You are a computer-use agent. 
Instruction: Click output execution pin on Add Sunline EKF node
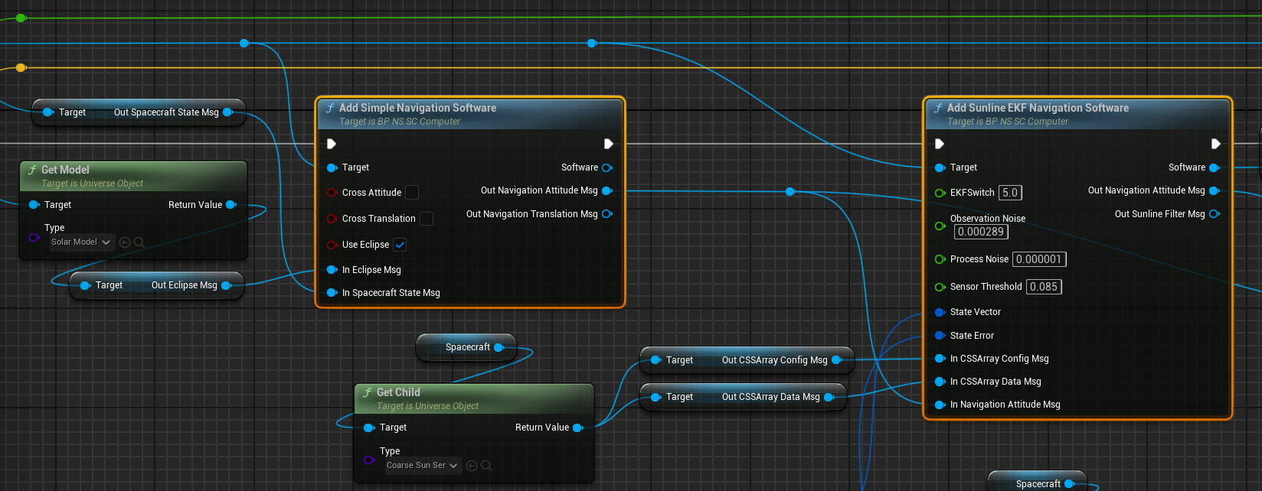(1215, 144)
